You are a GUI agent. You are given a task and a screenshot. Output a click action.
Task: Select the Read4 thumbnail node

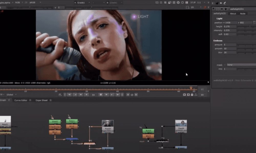pyautogui.click(x=181, y=126)
